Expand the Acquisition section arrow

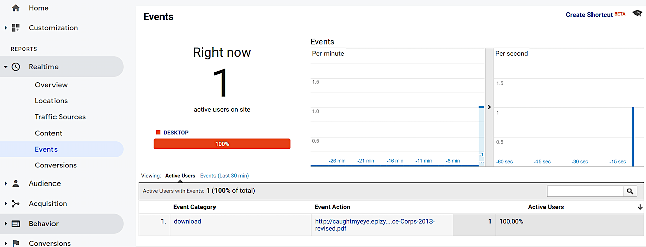pos(5,204)
